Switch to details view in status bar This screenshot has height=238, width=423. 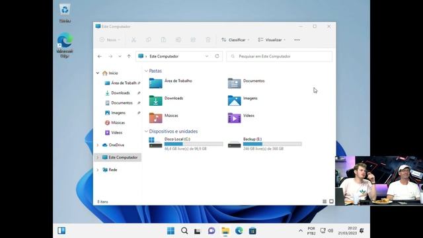click(x=325, y=202)
